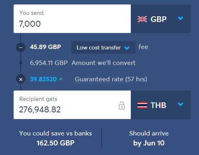199x155 pixels.
Task: Click the 45.89 GBP fee amount
Action: (45, 47)
